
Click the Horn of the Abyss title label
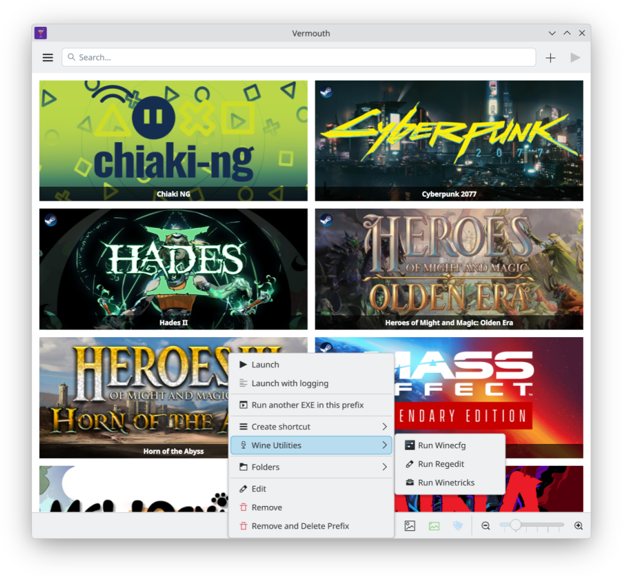173,451
